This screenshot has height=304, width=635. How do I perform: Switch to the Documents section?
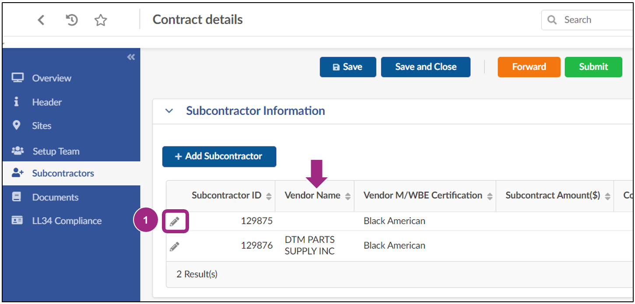coord(56,197)
